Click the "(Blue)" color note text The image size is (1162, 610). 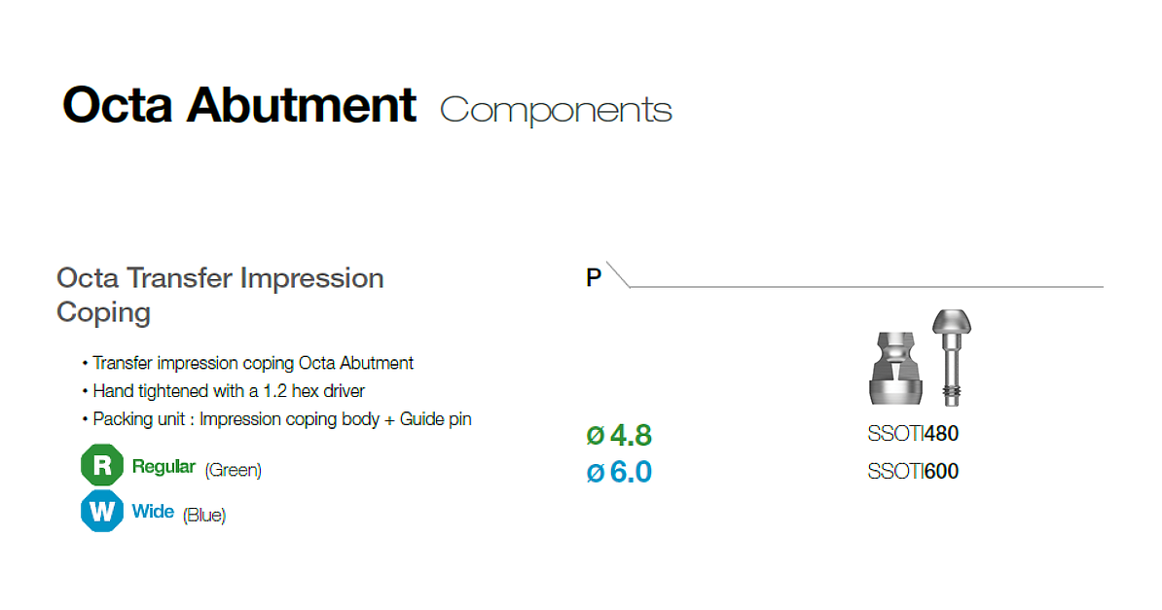[x=204, y=516]
